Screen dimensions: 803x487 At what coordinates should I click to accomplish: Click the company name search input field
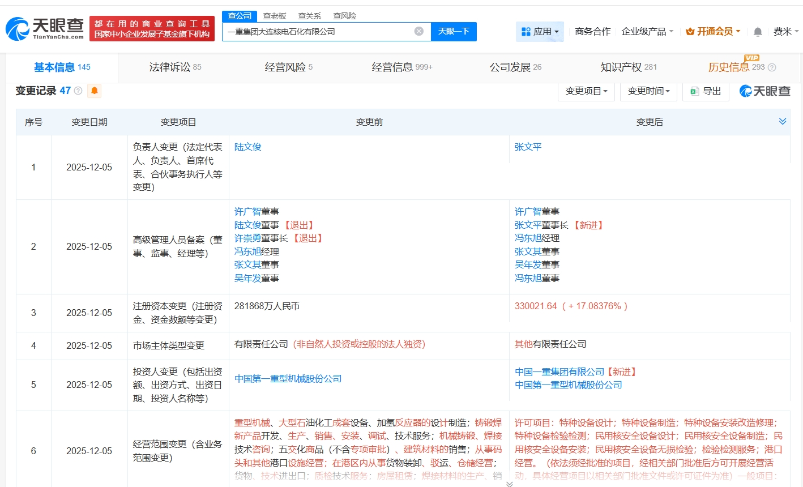pos(317,31)
